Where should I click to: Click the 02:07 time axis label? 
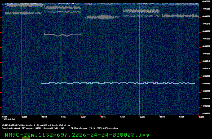143,117
